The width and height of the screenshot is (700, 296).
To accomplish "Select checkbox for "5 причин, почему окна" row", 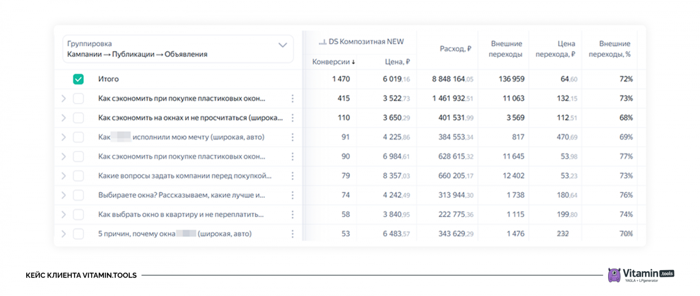I will pos(78,234).
